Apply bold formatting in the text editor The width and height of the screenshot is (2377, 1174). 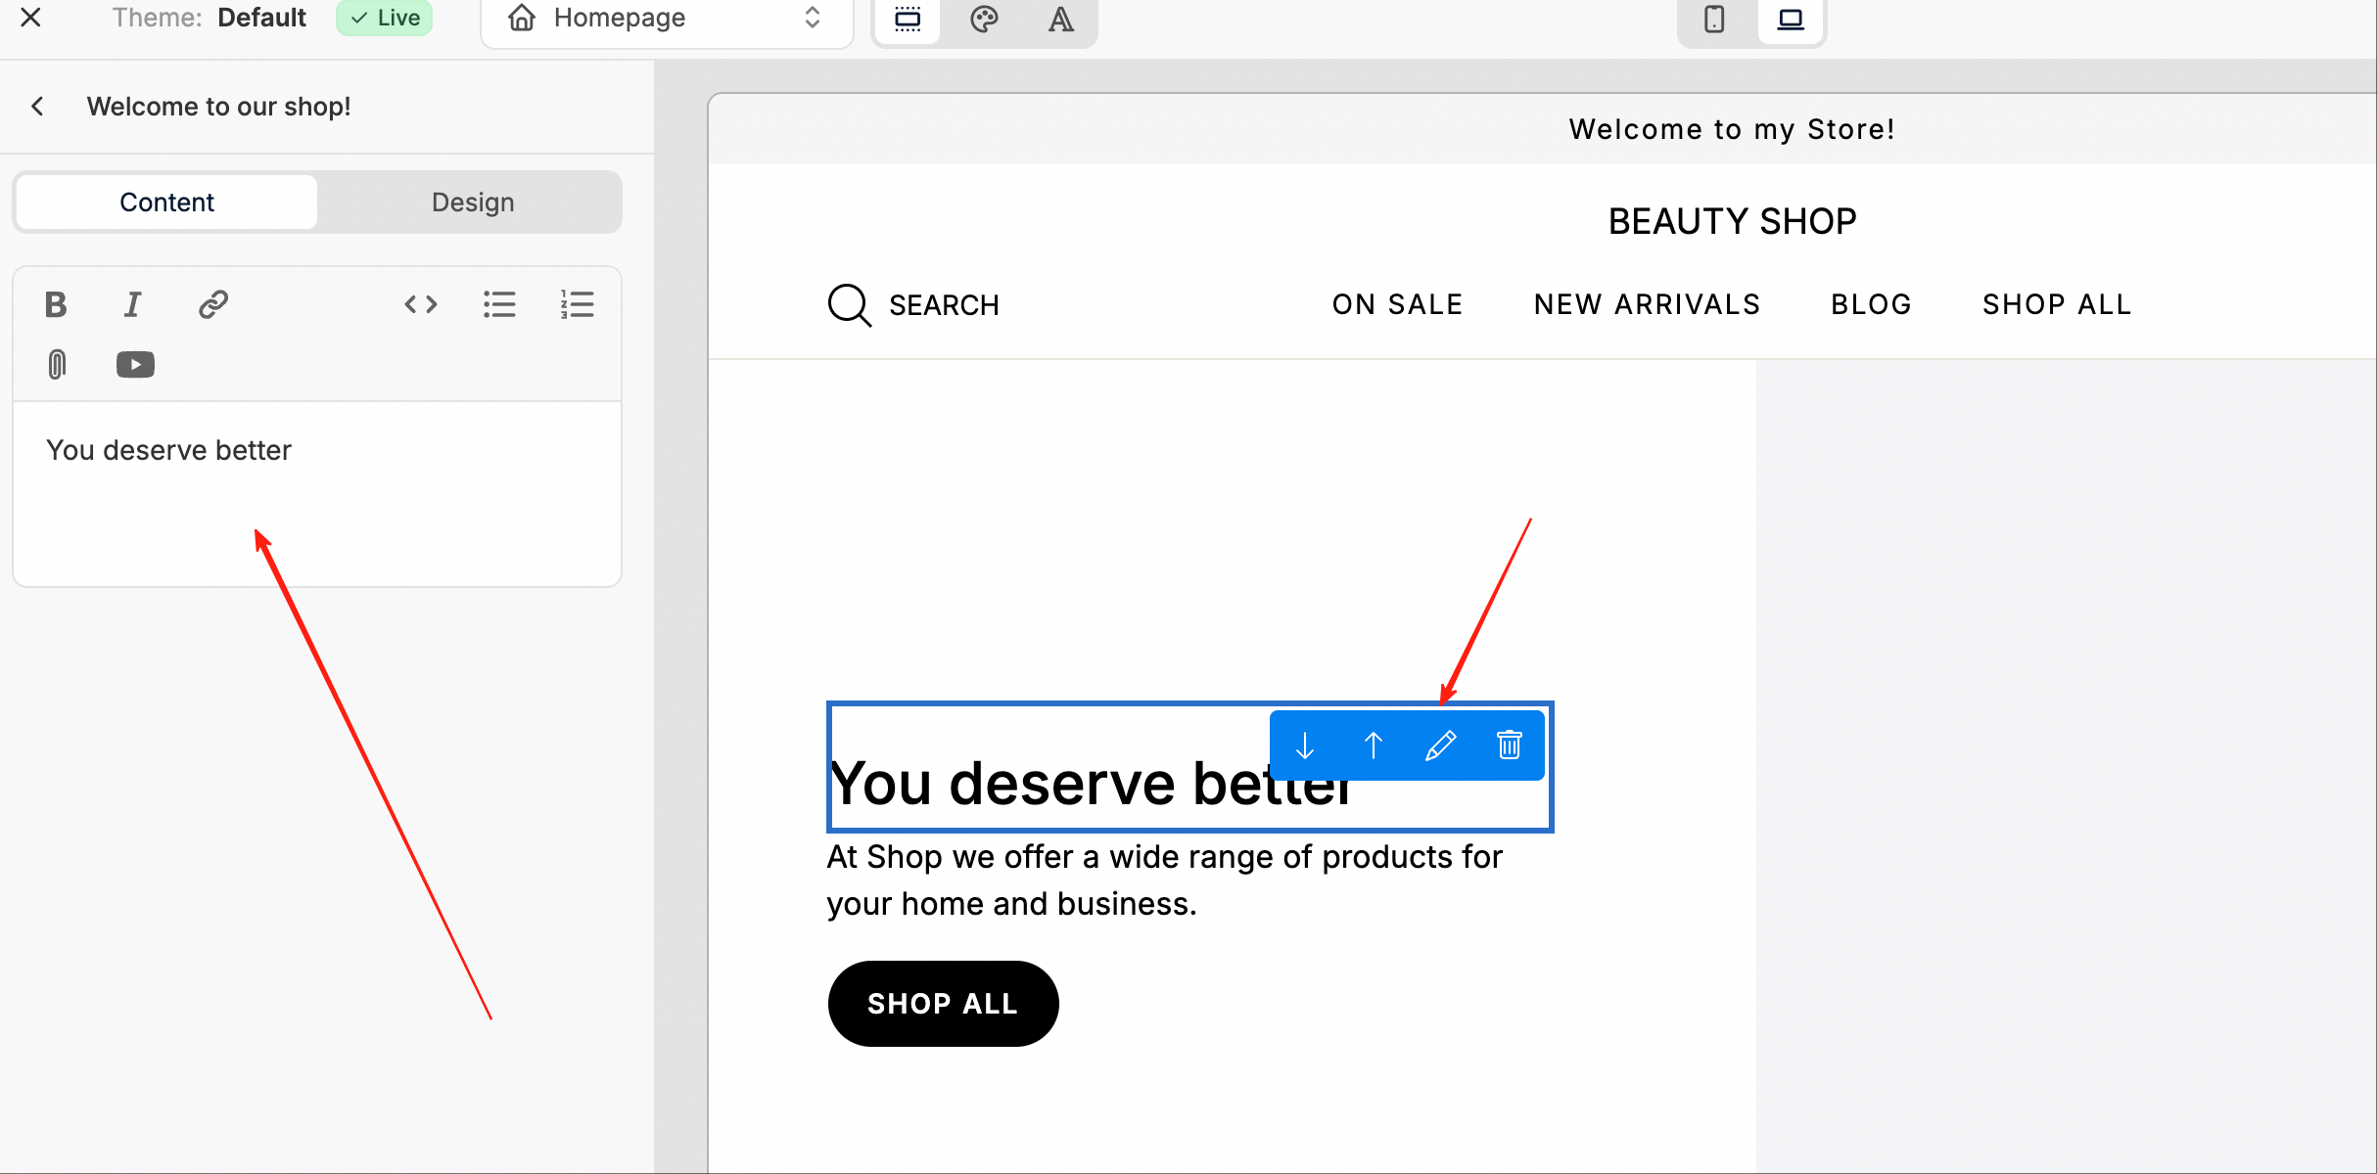point(56,304)
